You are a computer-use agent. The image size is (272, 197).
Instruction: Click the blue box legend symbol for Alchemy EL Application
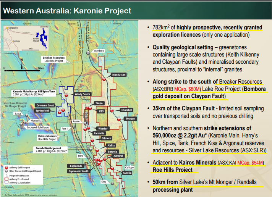[x=6, y=182]
